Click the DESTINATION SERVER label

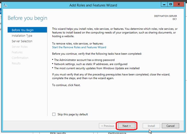[x=165, y=16]
